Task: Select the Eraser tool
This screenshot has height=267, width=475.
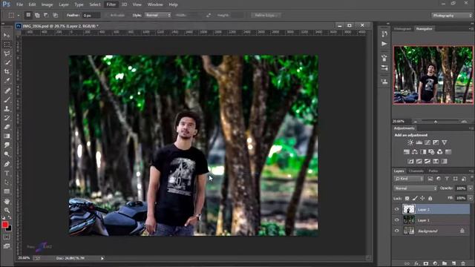Action: click(x=7, y=127)
